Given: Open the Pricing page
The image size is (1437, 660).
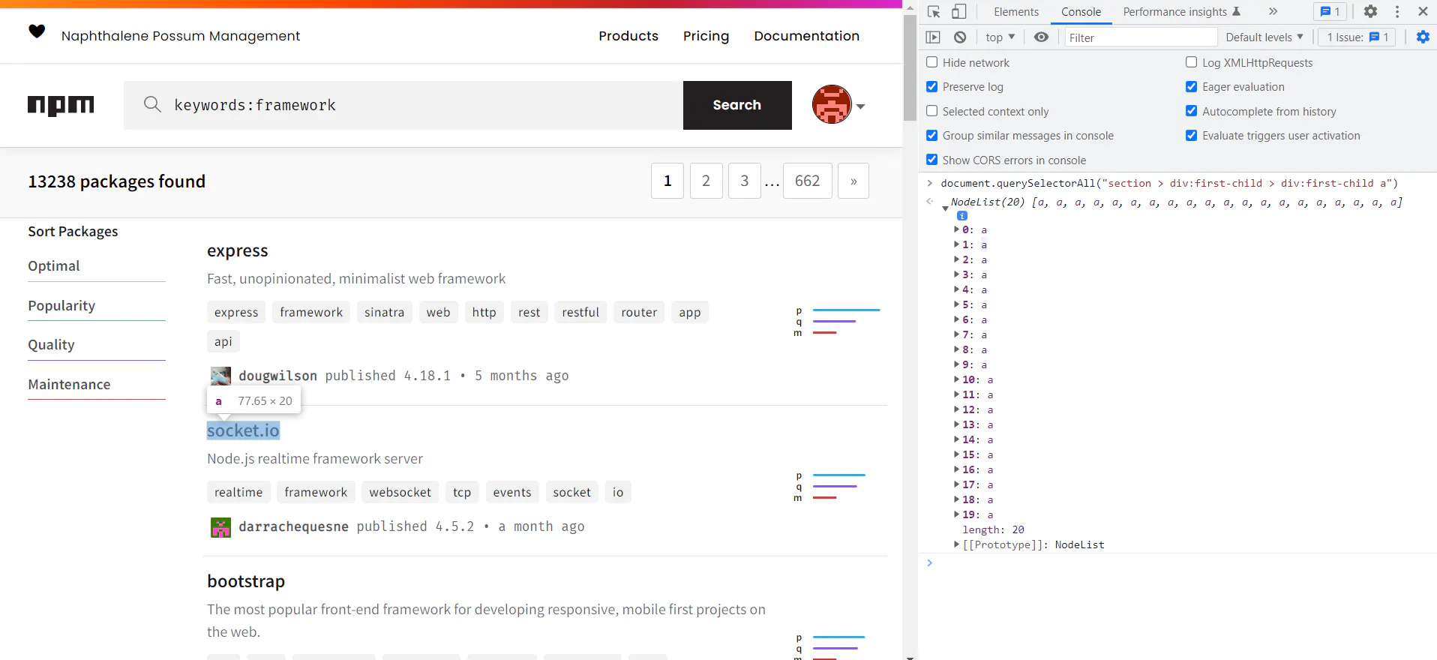Looking at the screenshot, I should (x=706, y=35).
